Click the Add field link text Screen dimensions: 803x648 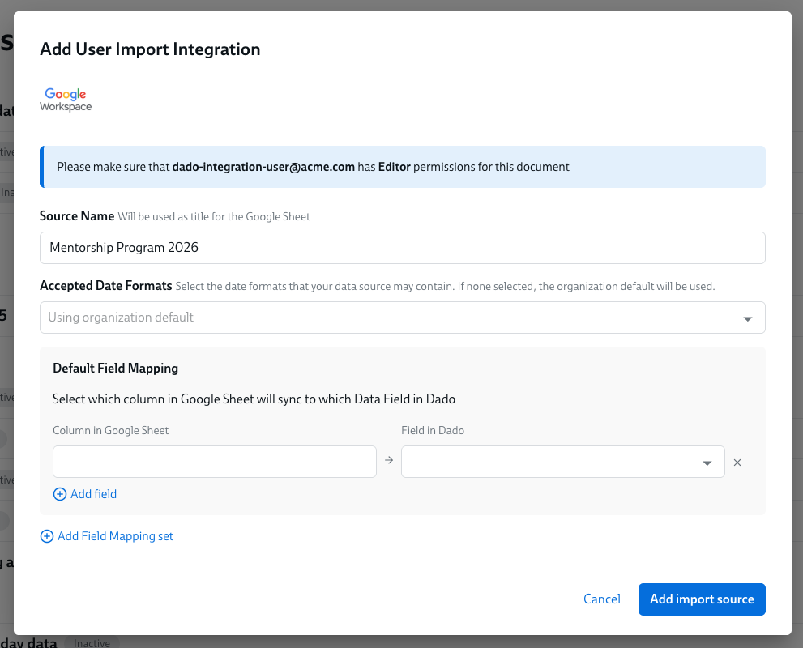94,494
